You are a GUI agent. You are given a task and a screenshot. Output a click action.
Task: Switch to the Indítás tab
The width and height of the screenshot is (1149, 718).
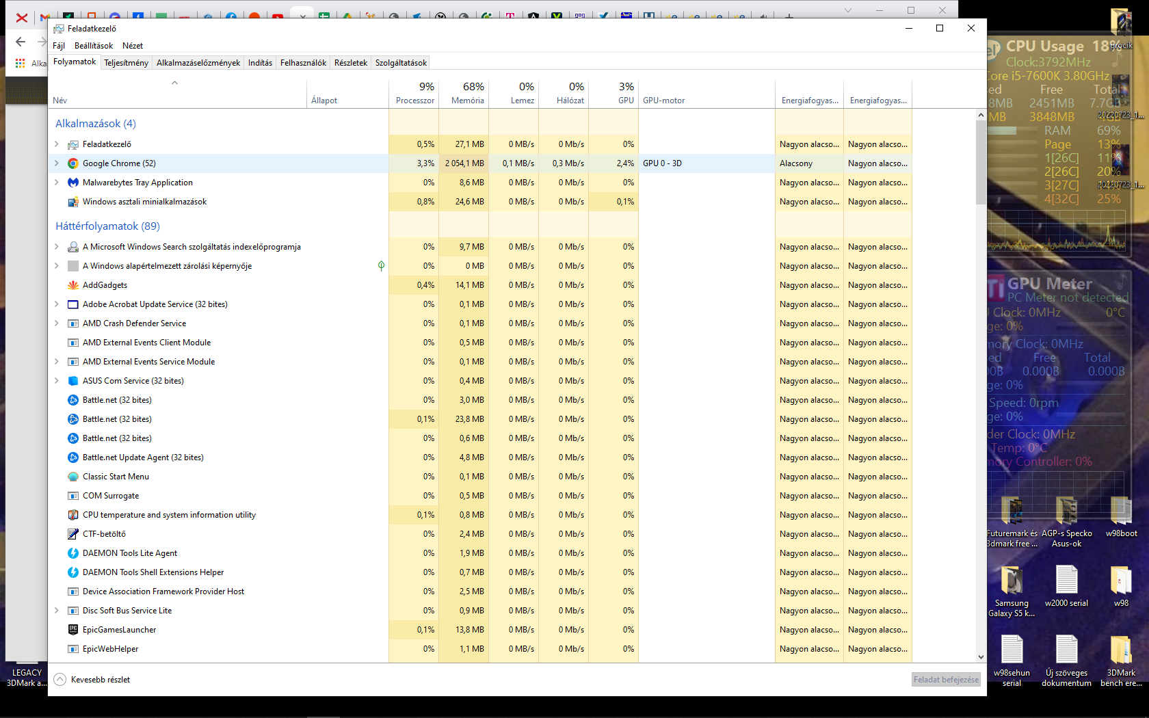tap(260, 63)
